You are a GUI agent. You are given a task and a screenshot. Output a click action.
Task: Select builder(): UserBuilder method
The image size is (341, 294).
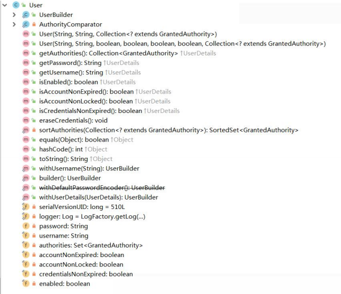(x=70, y=178)
